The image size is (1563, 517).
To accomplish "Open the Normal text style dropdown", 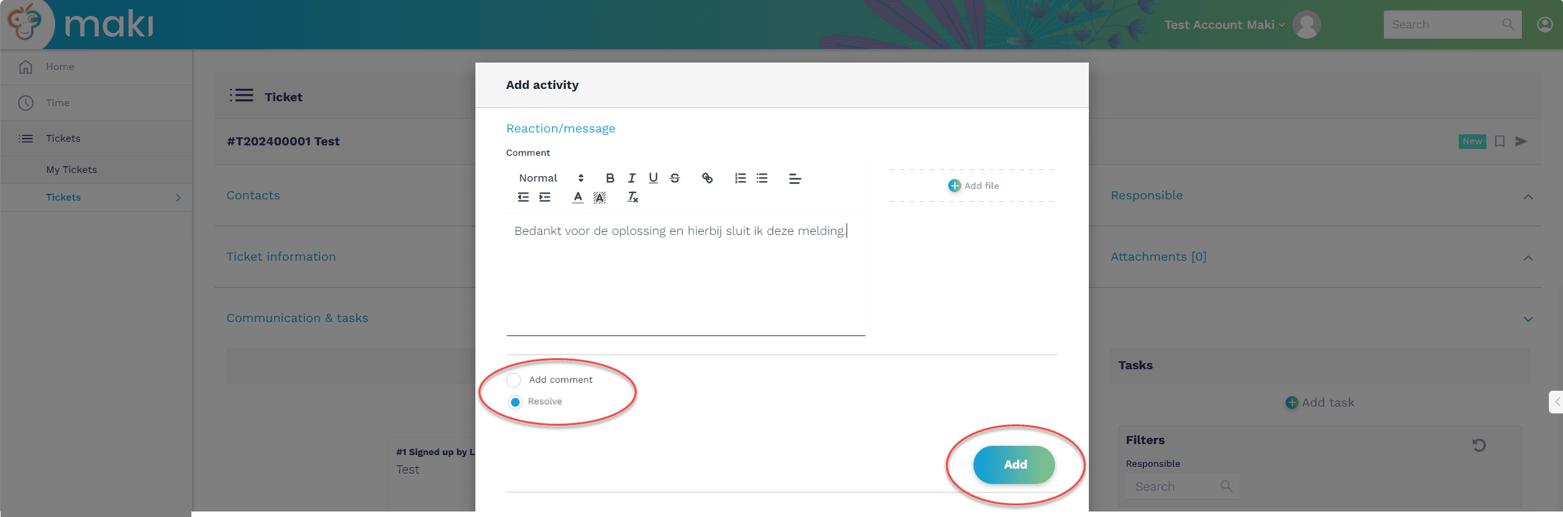I will coord(550,178).
